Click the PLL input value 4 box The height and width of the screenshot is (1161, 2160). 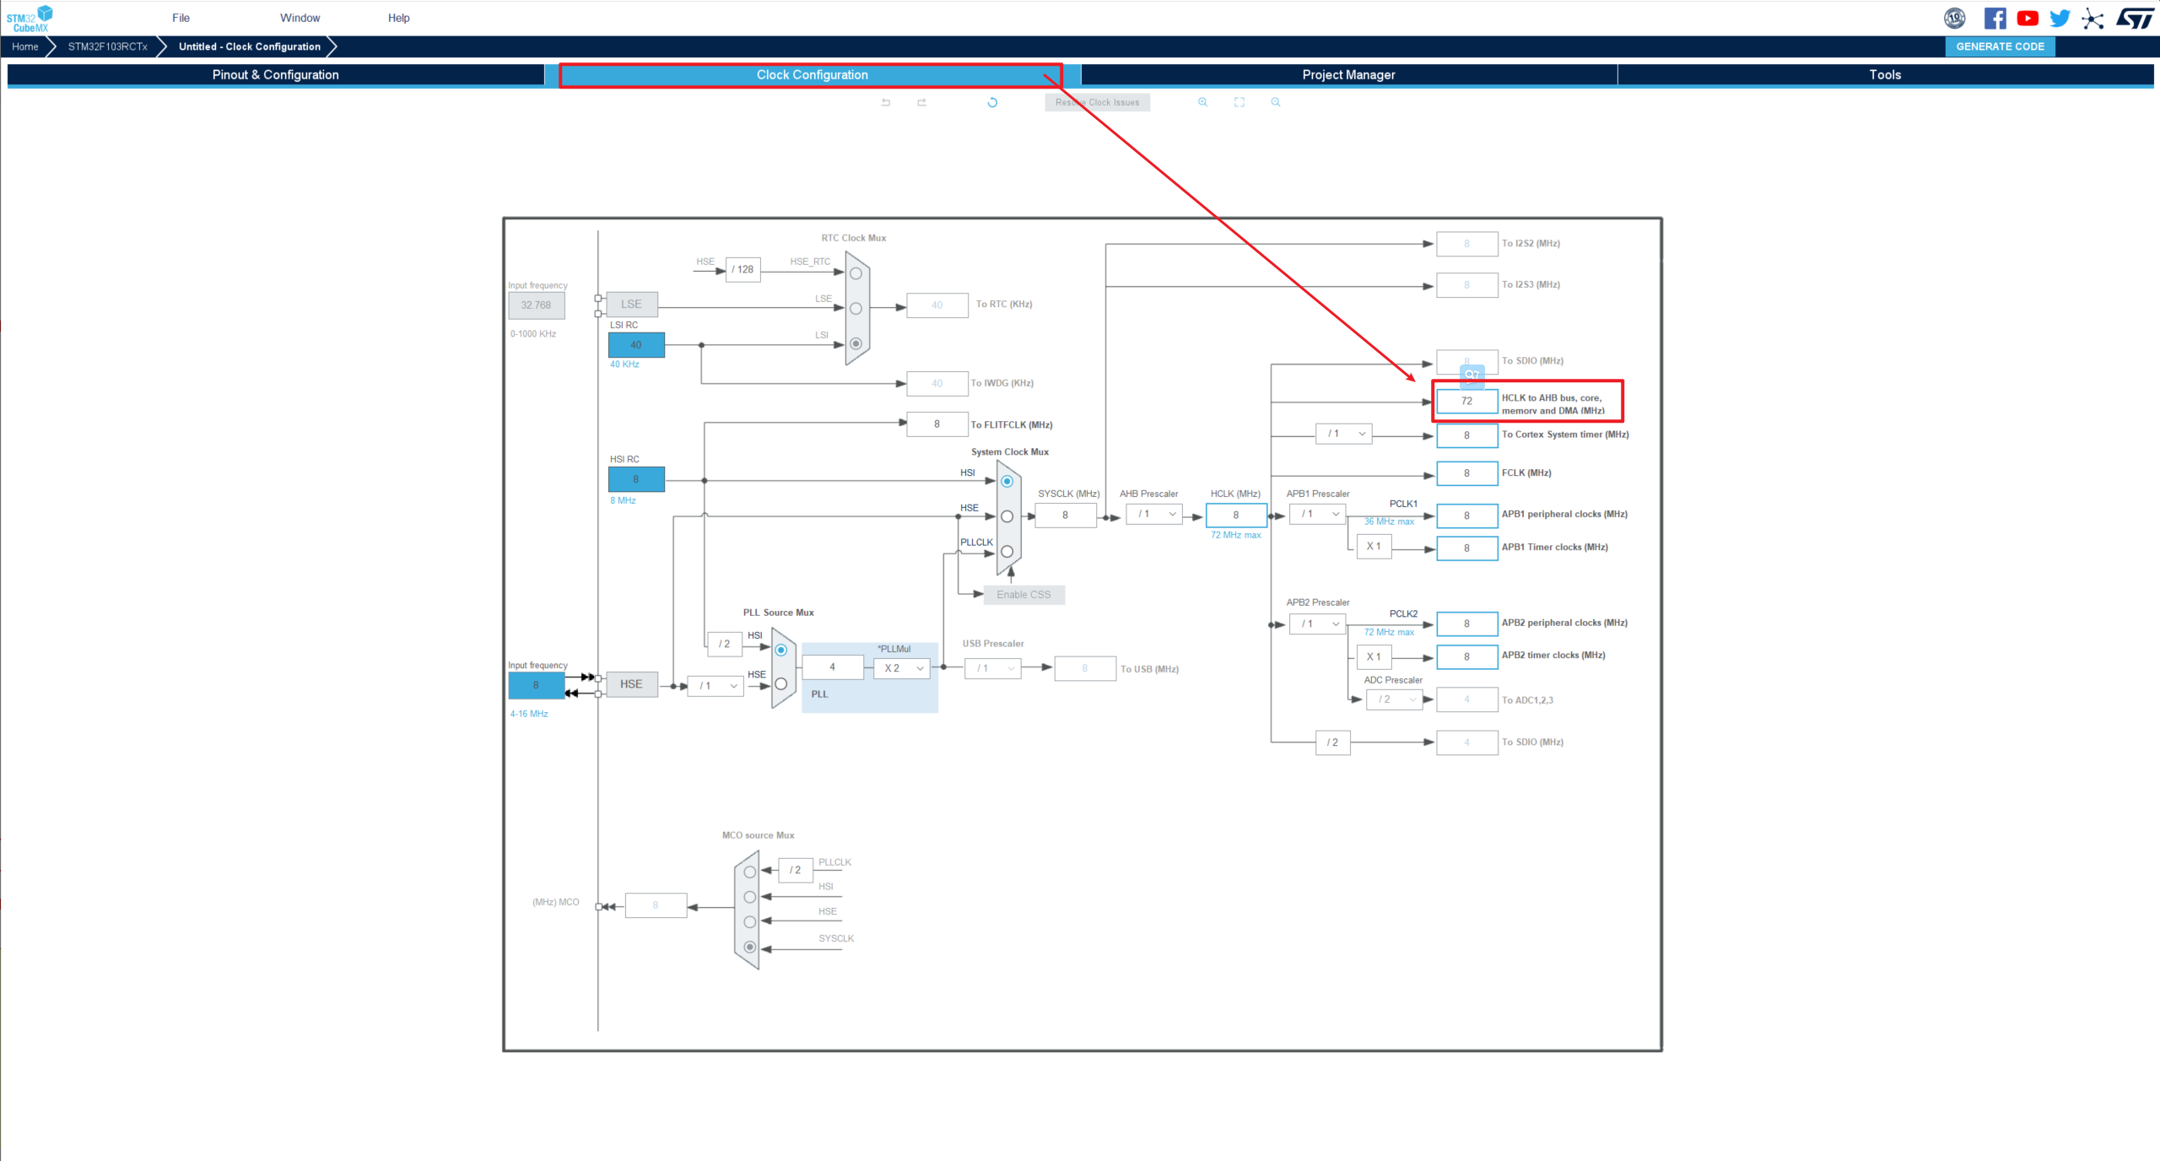[x=833, y=667]
